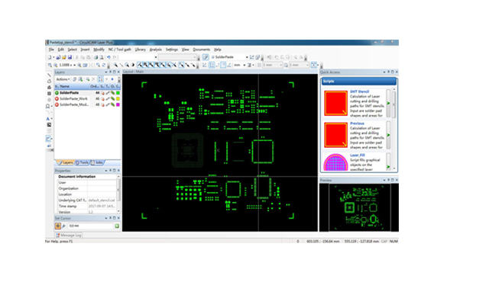Open the Properties panel menu arrow
Viewport: 489px width, 282px height.
click(x=106, y=171)
